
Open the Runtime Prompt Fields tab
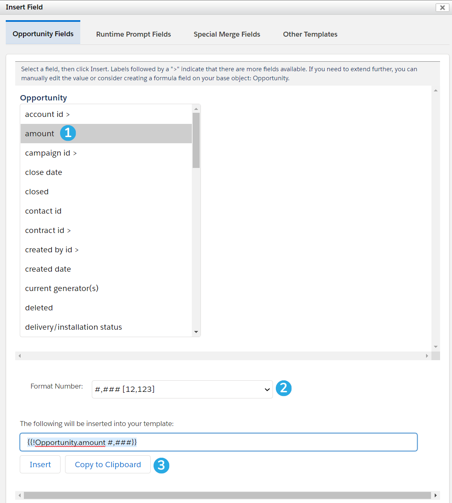pyautogui.click(x=133, y=34)
